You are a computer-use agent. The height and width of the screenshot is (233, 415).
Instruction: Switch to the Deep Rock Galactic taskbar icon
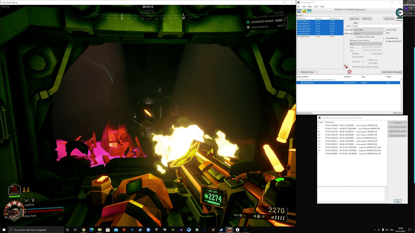[229, 230]
